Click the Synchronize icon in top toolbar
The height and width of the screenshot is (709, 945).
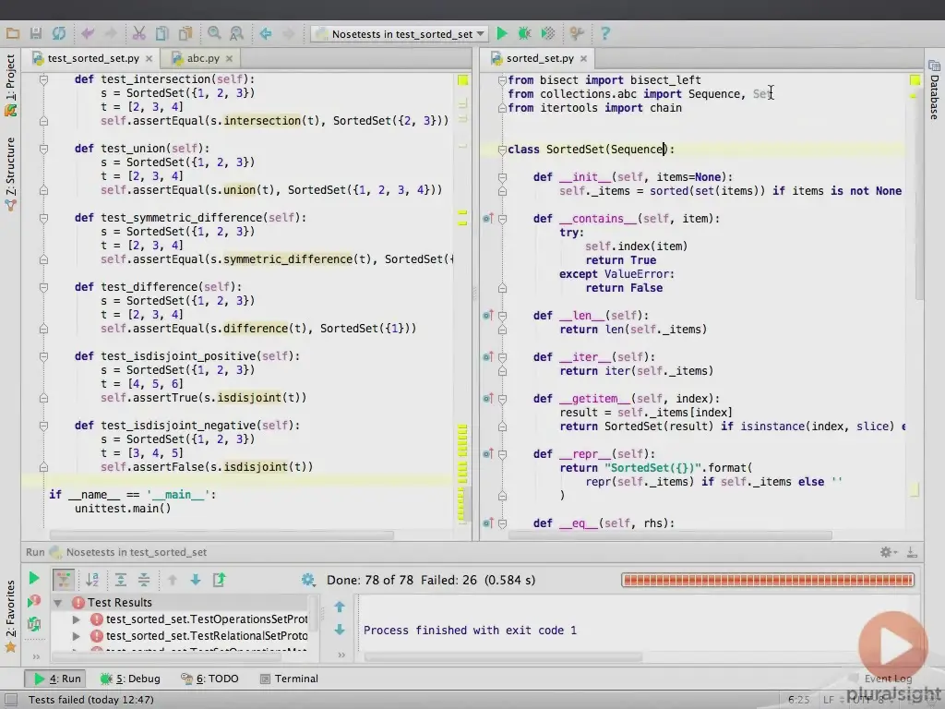tap(59, 33)
